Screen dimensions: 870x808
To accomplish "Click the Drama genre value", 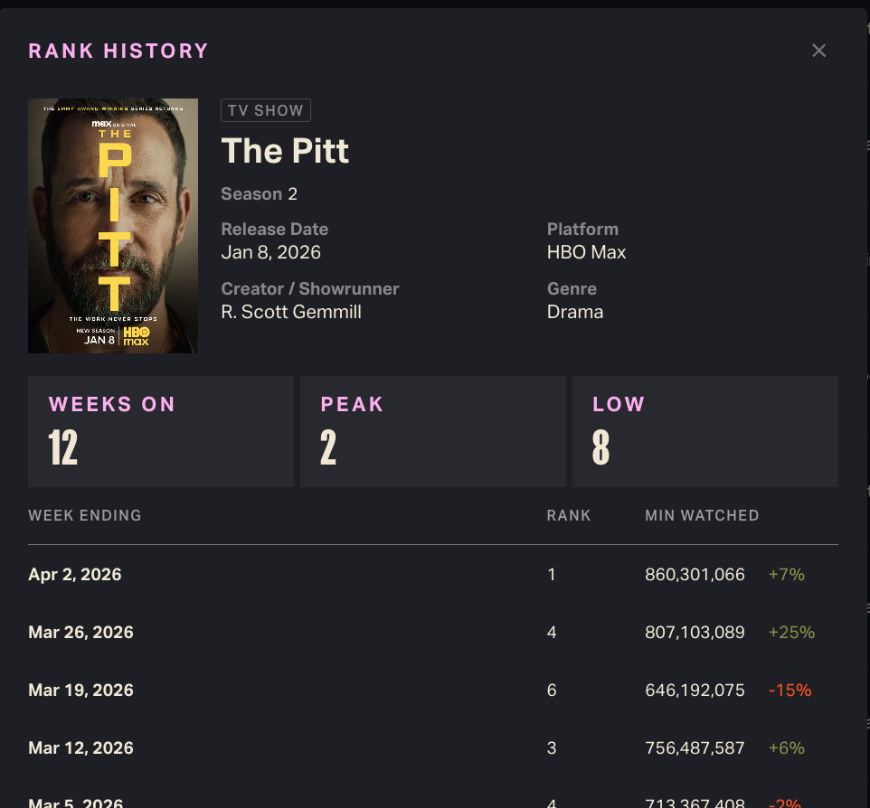I will click(x=575, y=312).
